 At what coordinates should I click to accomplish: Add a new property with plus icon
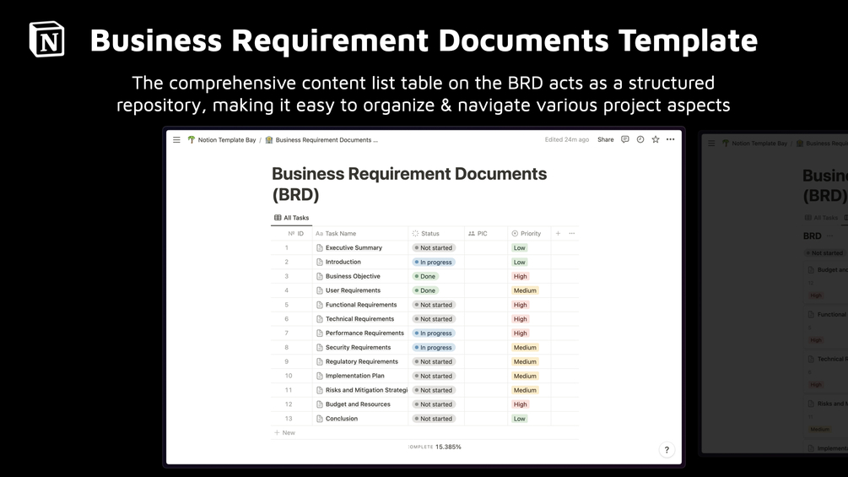(558, 234)
